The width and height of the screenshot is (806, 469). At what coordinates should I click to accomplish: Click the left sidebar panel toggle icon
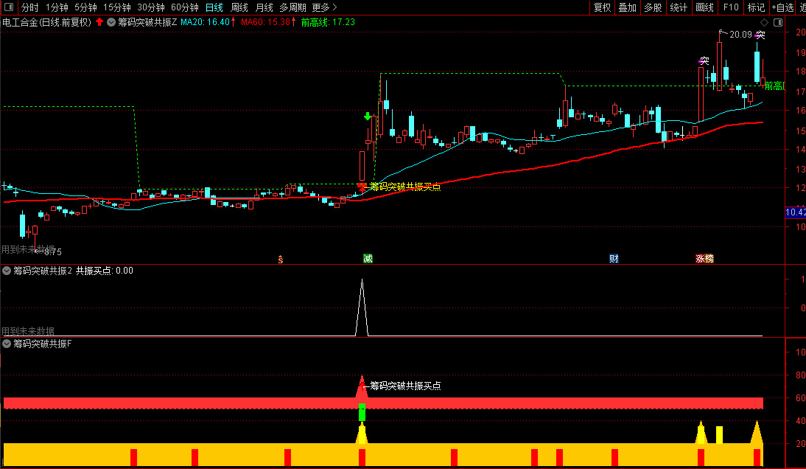point(9,7)
